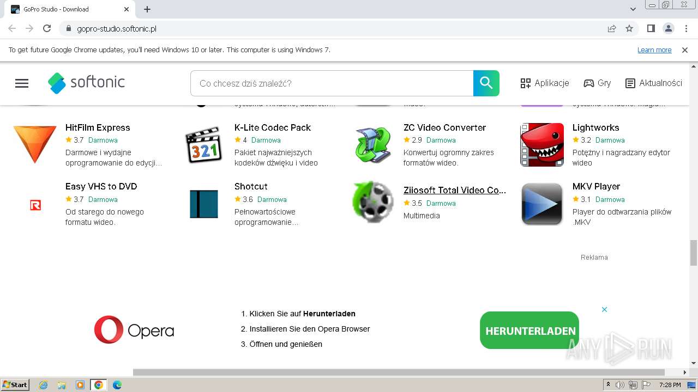Open Internet Explorer from the taskbar
This screenshot has height=392, width=698.
[43, 385]
